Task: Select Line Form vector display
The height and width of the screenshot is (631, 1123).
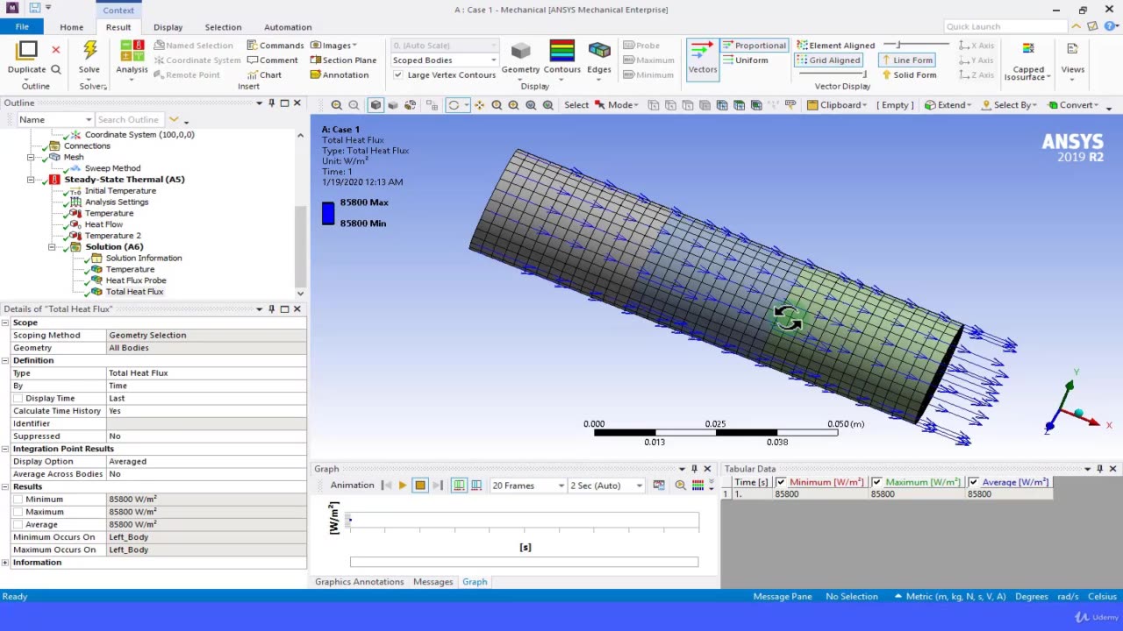Action: coord(905,60)
